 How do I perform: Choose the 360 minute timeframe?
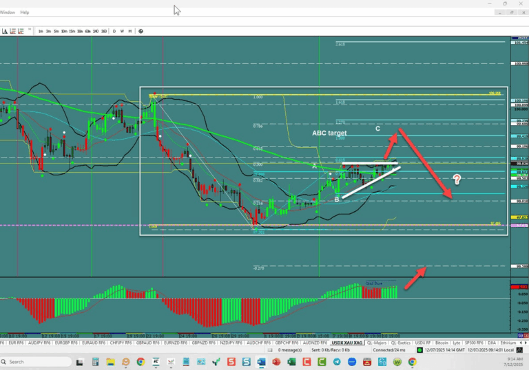pyautogui.click(x=104, y=32)
